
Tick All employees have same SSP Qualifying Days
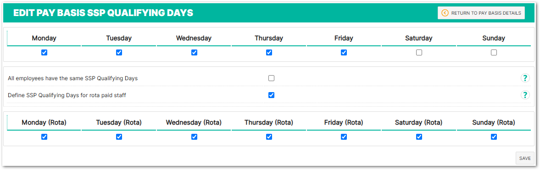(272, 78)
